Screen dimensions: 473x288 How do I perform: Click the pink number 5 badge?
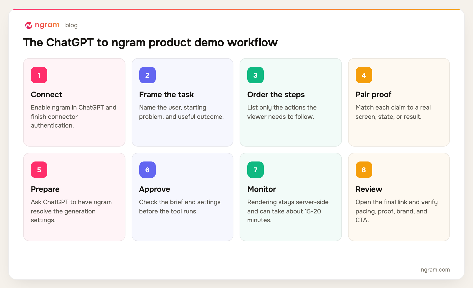click(x=39, y=170)
